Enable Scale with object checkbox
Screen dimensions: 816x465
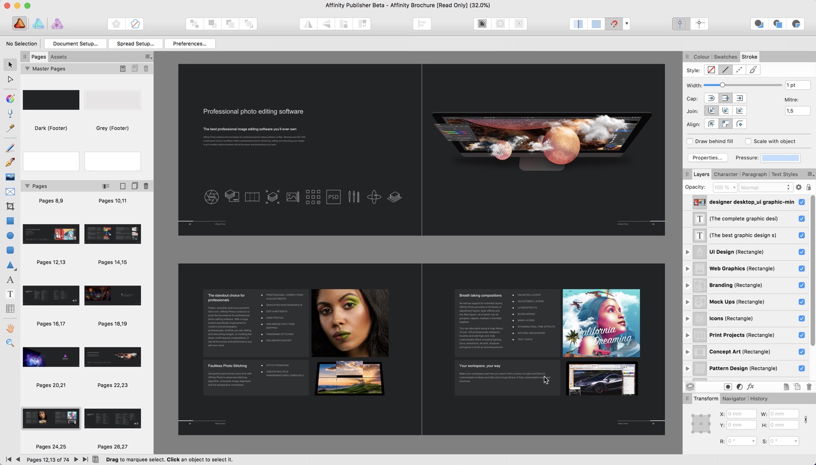[x=748, y=141]
